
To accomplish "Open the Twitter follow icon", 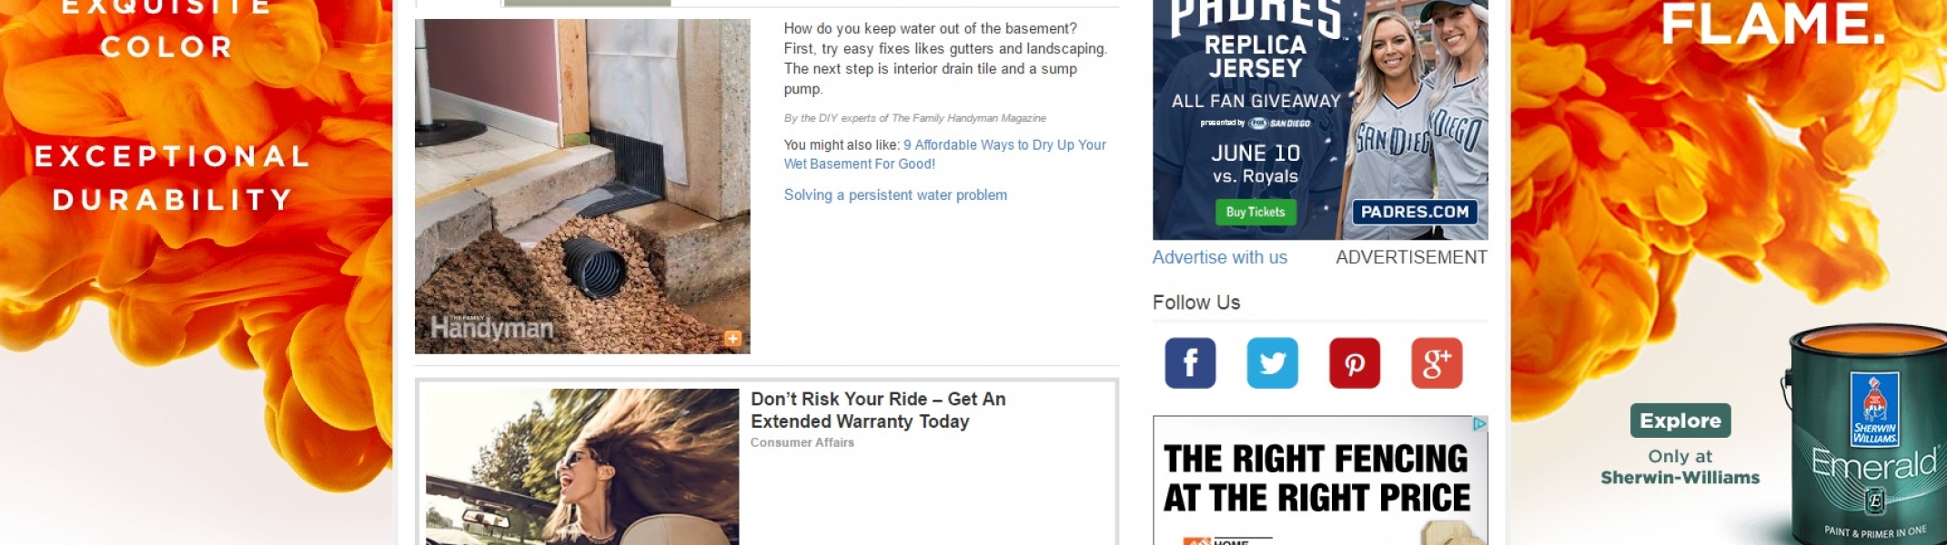I will (1272, 363).
